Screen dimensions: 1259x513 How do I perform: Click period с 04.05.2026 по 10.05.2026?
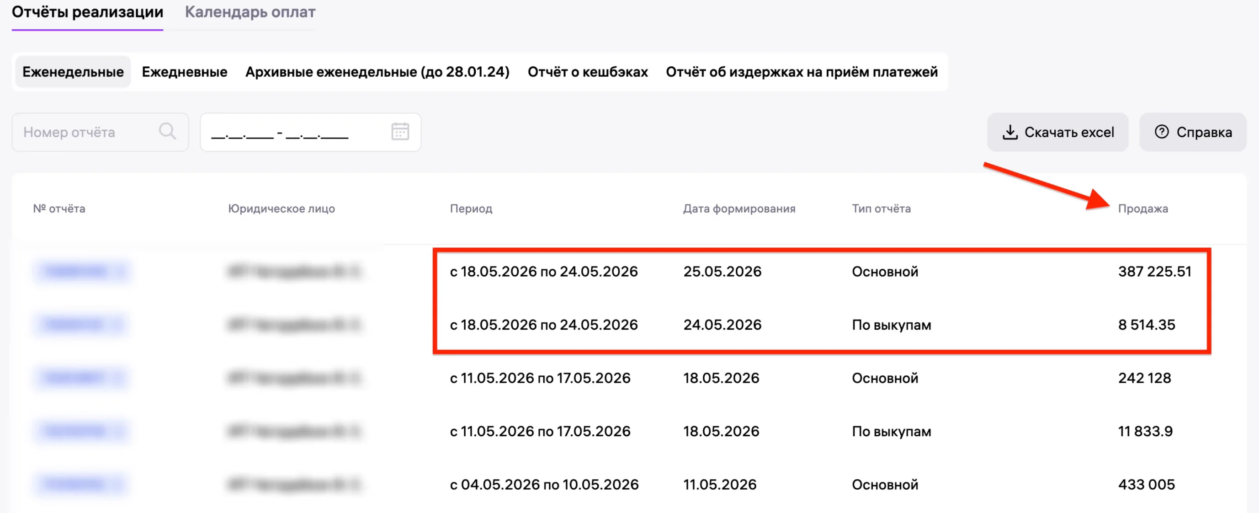(x=544, y=485)
